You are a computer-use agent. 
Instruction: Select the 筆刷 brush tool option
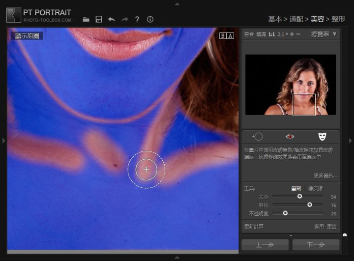pyautogui.click(x=296, y=188)
